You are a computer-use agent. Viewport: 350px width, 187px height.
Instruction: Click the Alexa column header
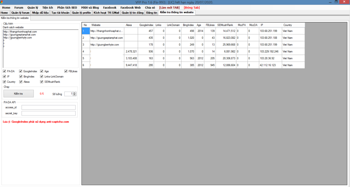tap(129, 25)
